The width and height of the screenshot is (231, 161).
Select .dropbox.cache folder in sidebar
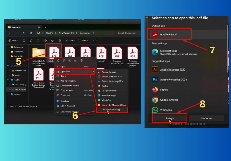point(19,71)
